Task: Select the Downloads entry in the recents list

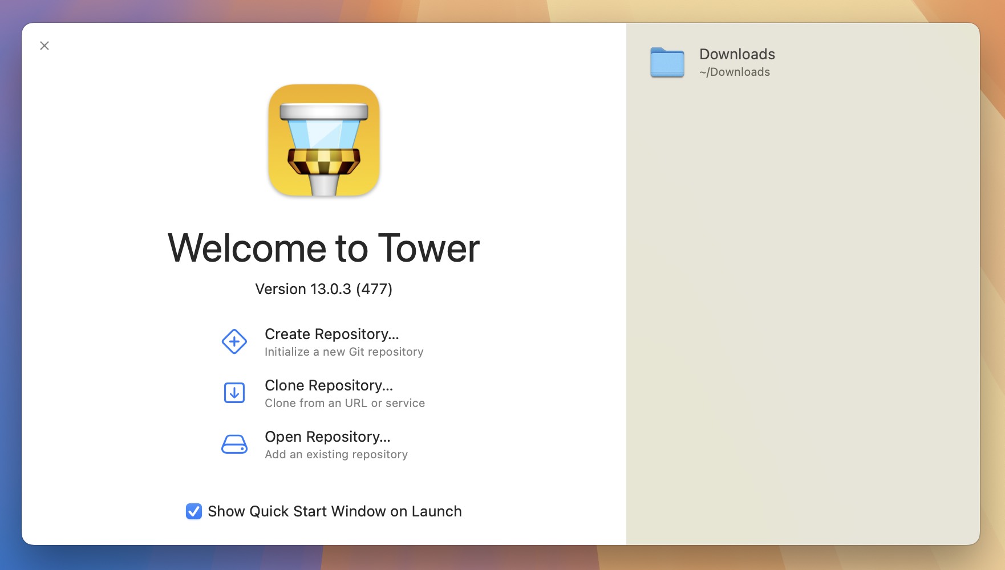Action: [x=803, y=62]
